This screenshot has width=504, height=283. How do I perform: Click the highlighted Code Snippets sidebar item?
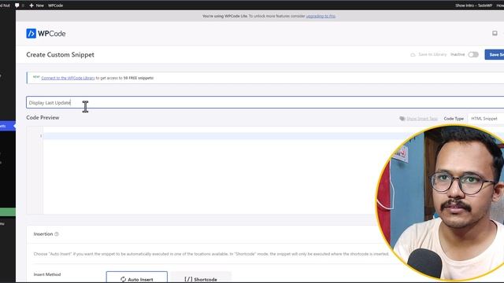pyautogui.click(x=8, y=126)
